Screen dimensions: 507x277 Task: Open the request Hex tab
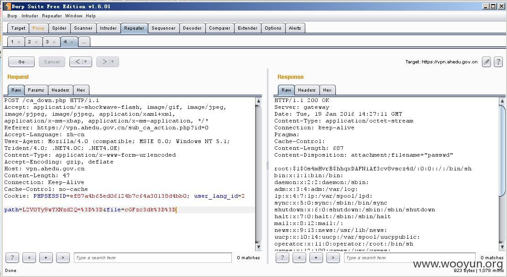click(81, 90)
